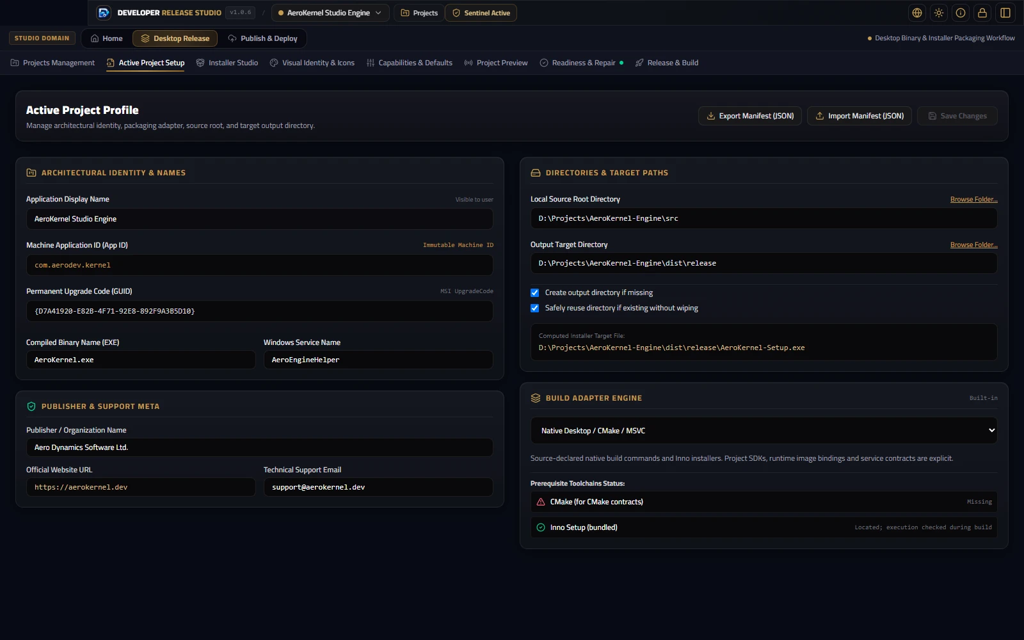The image size is (1024, 640).
Task: Click the Publisher / Organization Name field
Action: [x=260, y=447]
